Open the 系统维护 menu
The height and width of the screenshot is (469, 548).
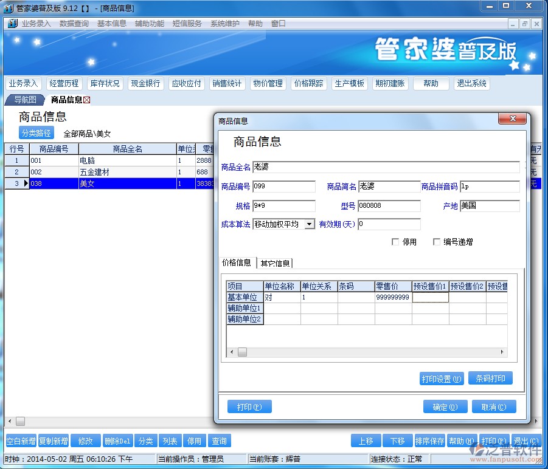(224, 24)
